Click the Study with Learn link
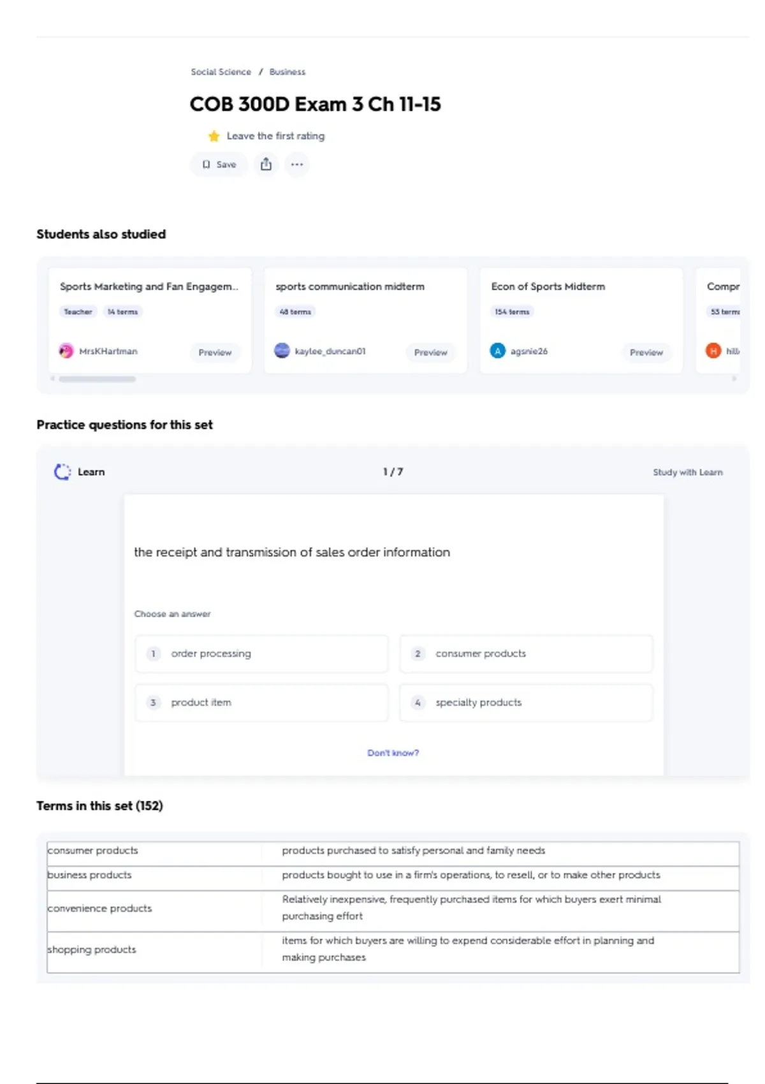 click(x=687, y=472)
